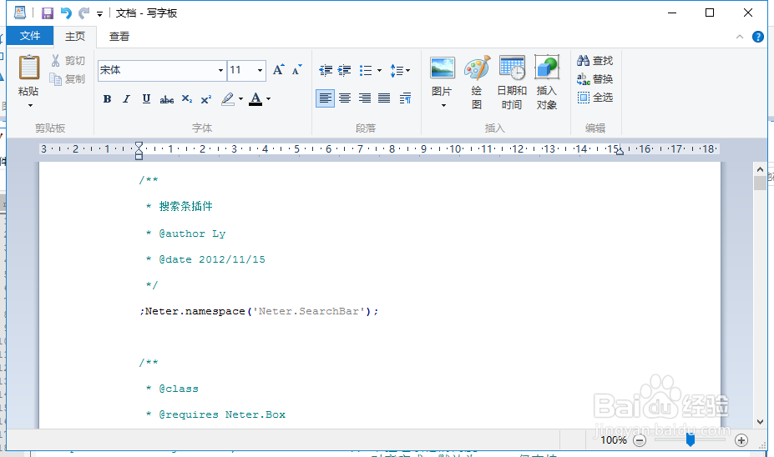Center align the text
The width and height of the screenshot is (774, 457).
[345, 98]
